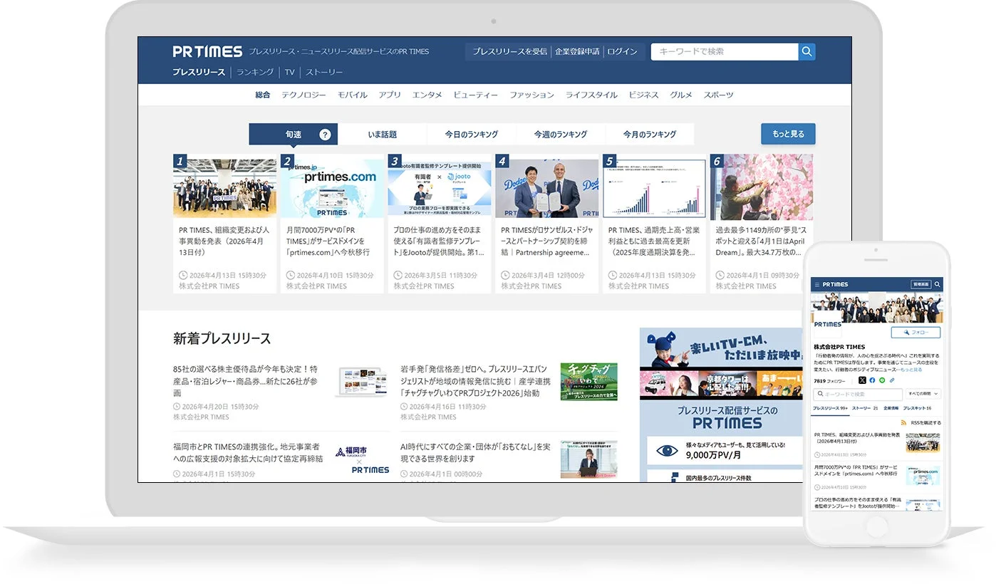Click the チャグチャグいわて article thumbnail

coord(588,382)
